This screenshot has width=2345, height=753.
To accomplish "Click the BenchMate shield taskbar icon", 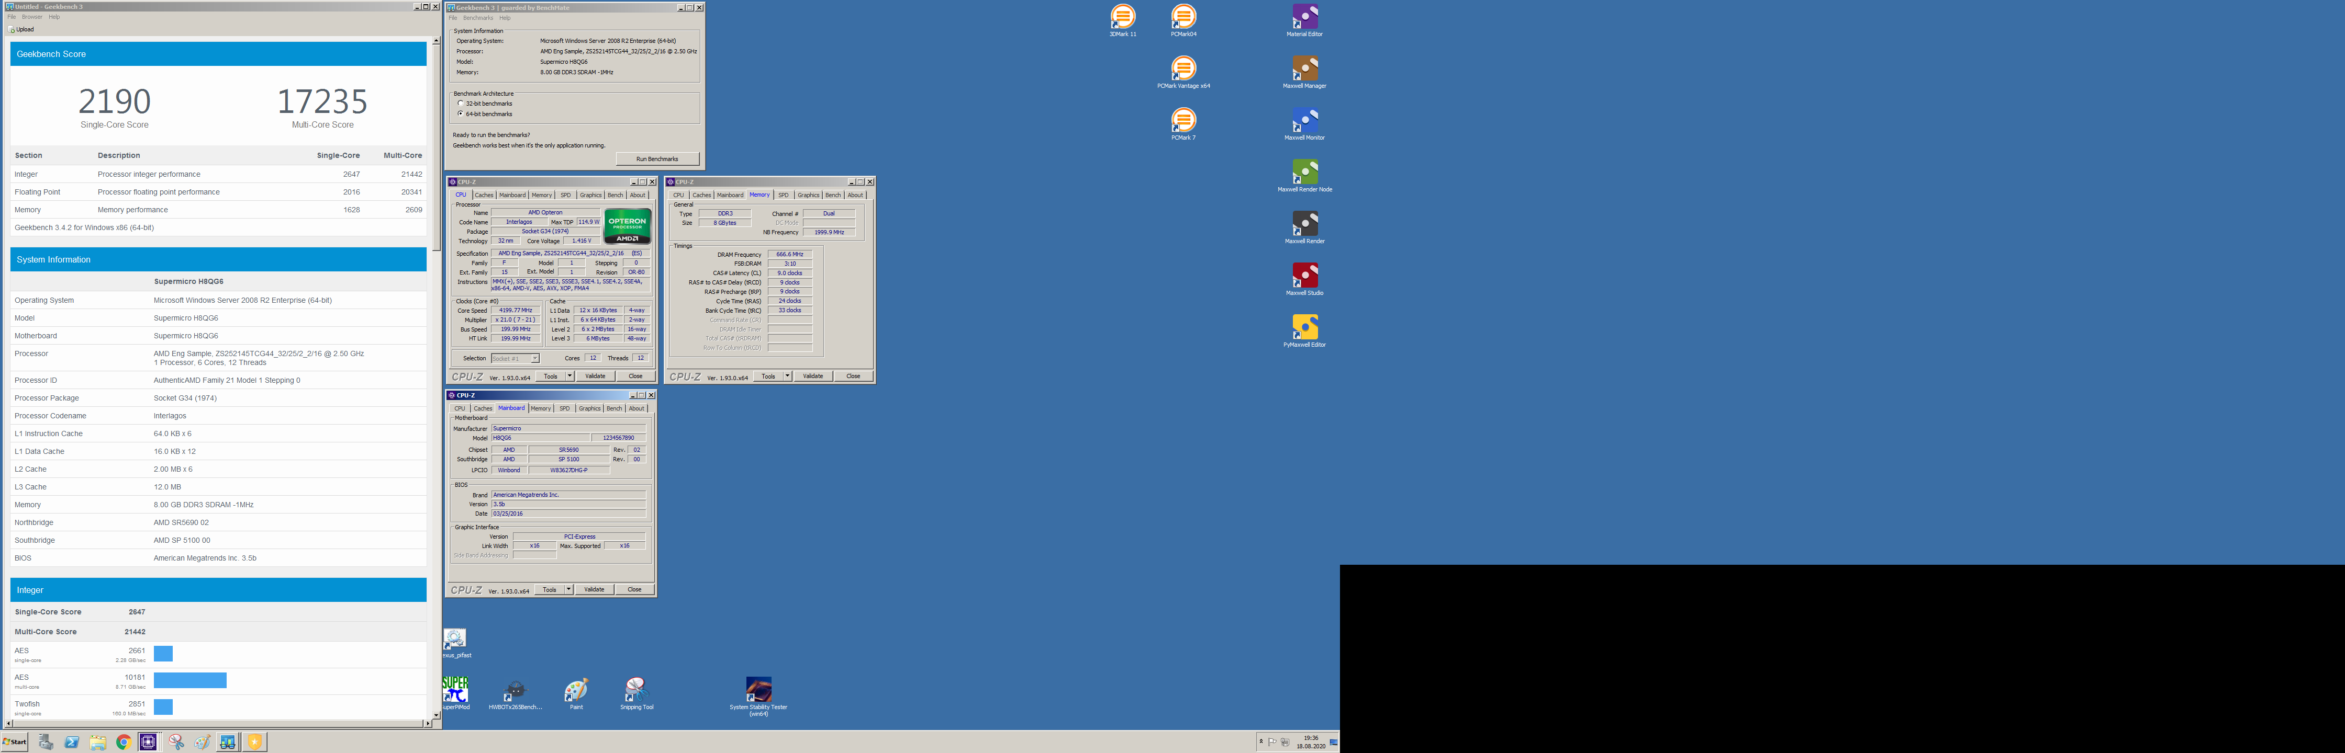I will click(255, 742).
